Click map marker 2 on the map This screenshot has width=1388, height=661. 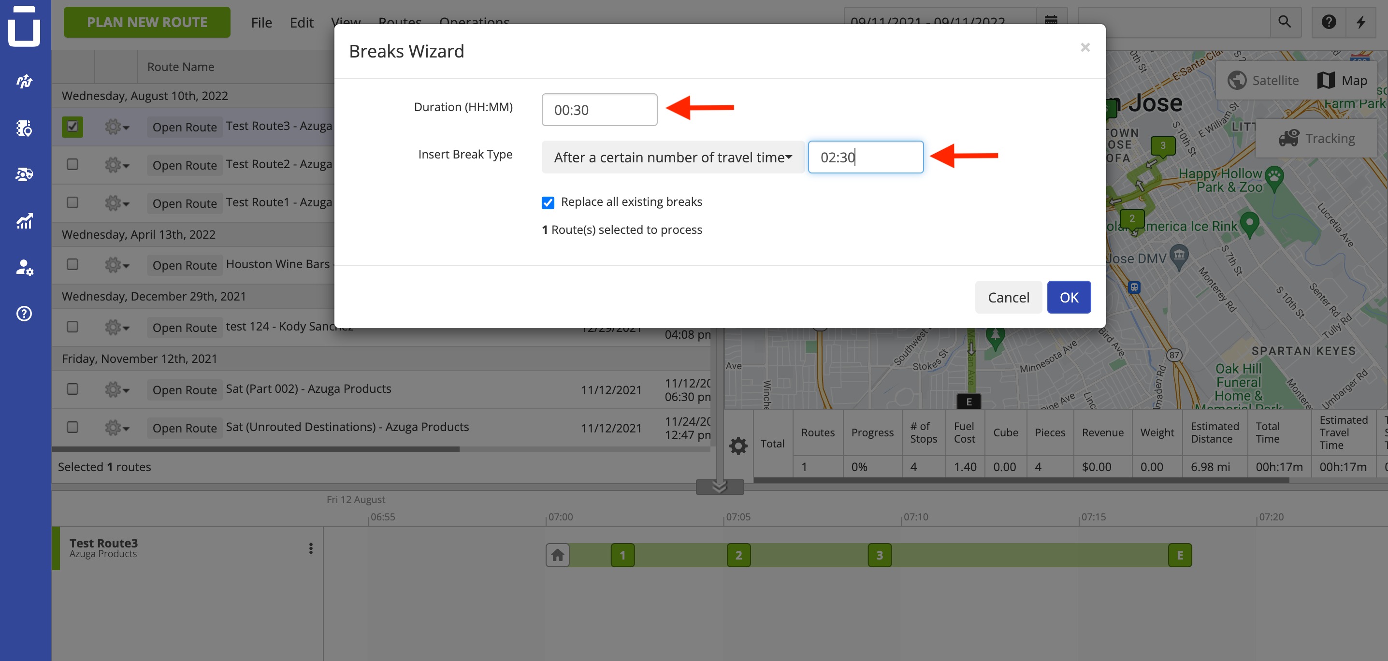pyautogui.click(x=1132, y=219)
